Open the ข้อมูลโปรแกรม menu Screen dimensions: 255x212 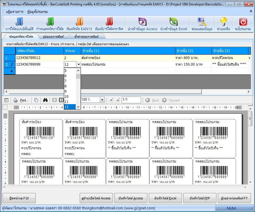tap(37, 12)
